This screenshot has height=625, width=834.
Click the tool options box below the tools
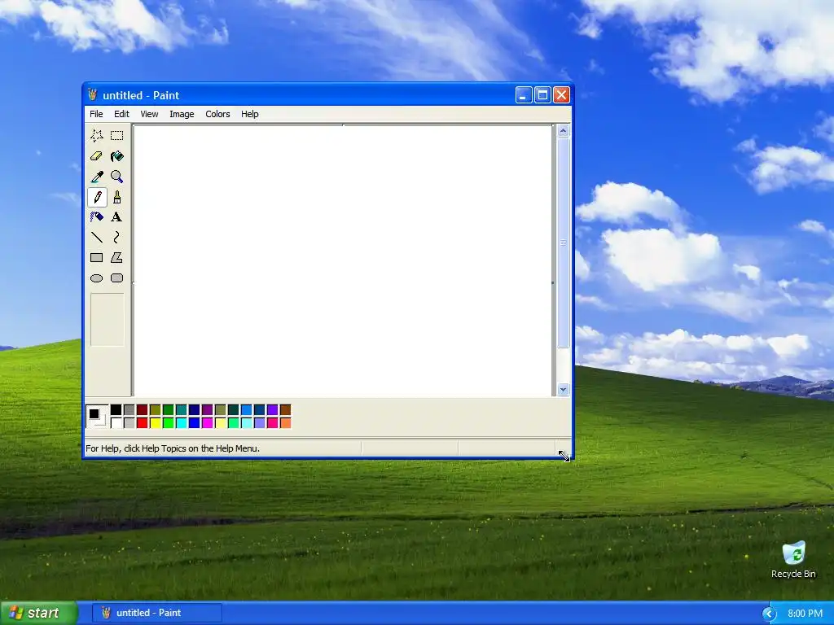[107, 320]
